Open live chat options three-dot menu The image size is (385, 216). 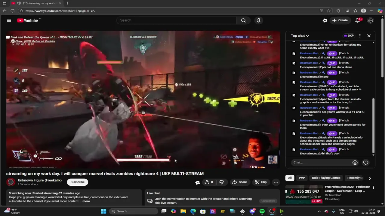(x=360, y=36)
